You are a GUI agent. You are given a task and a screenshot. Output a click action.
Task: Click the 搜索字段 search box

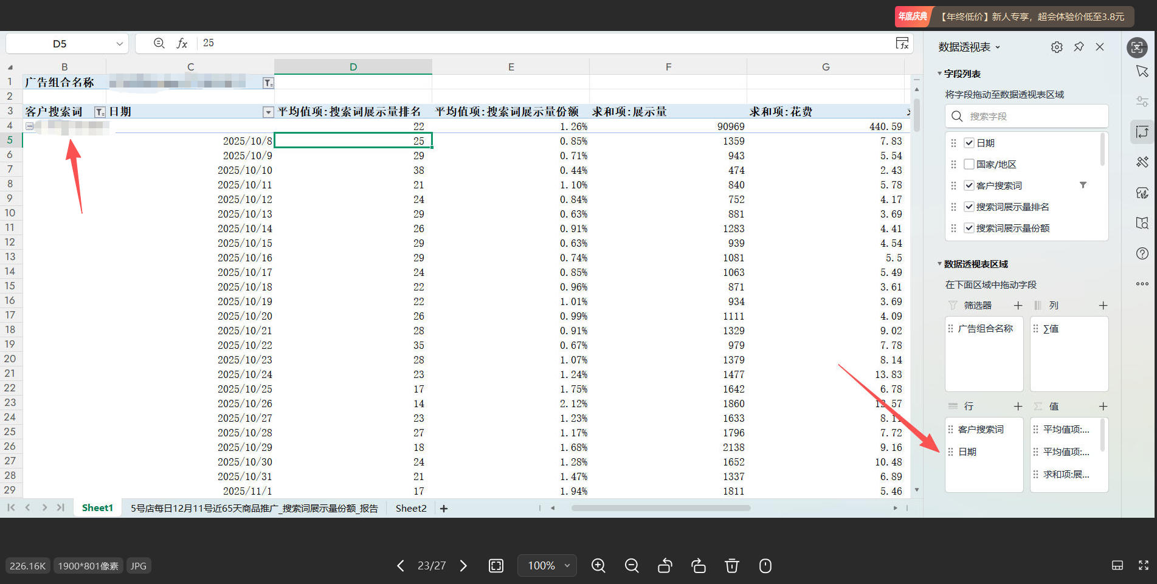(1026, 116)
